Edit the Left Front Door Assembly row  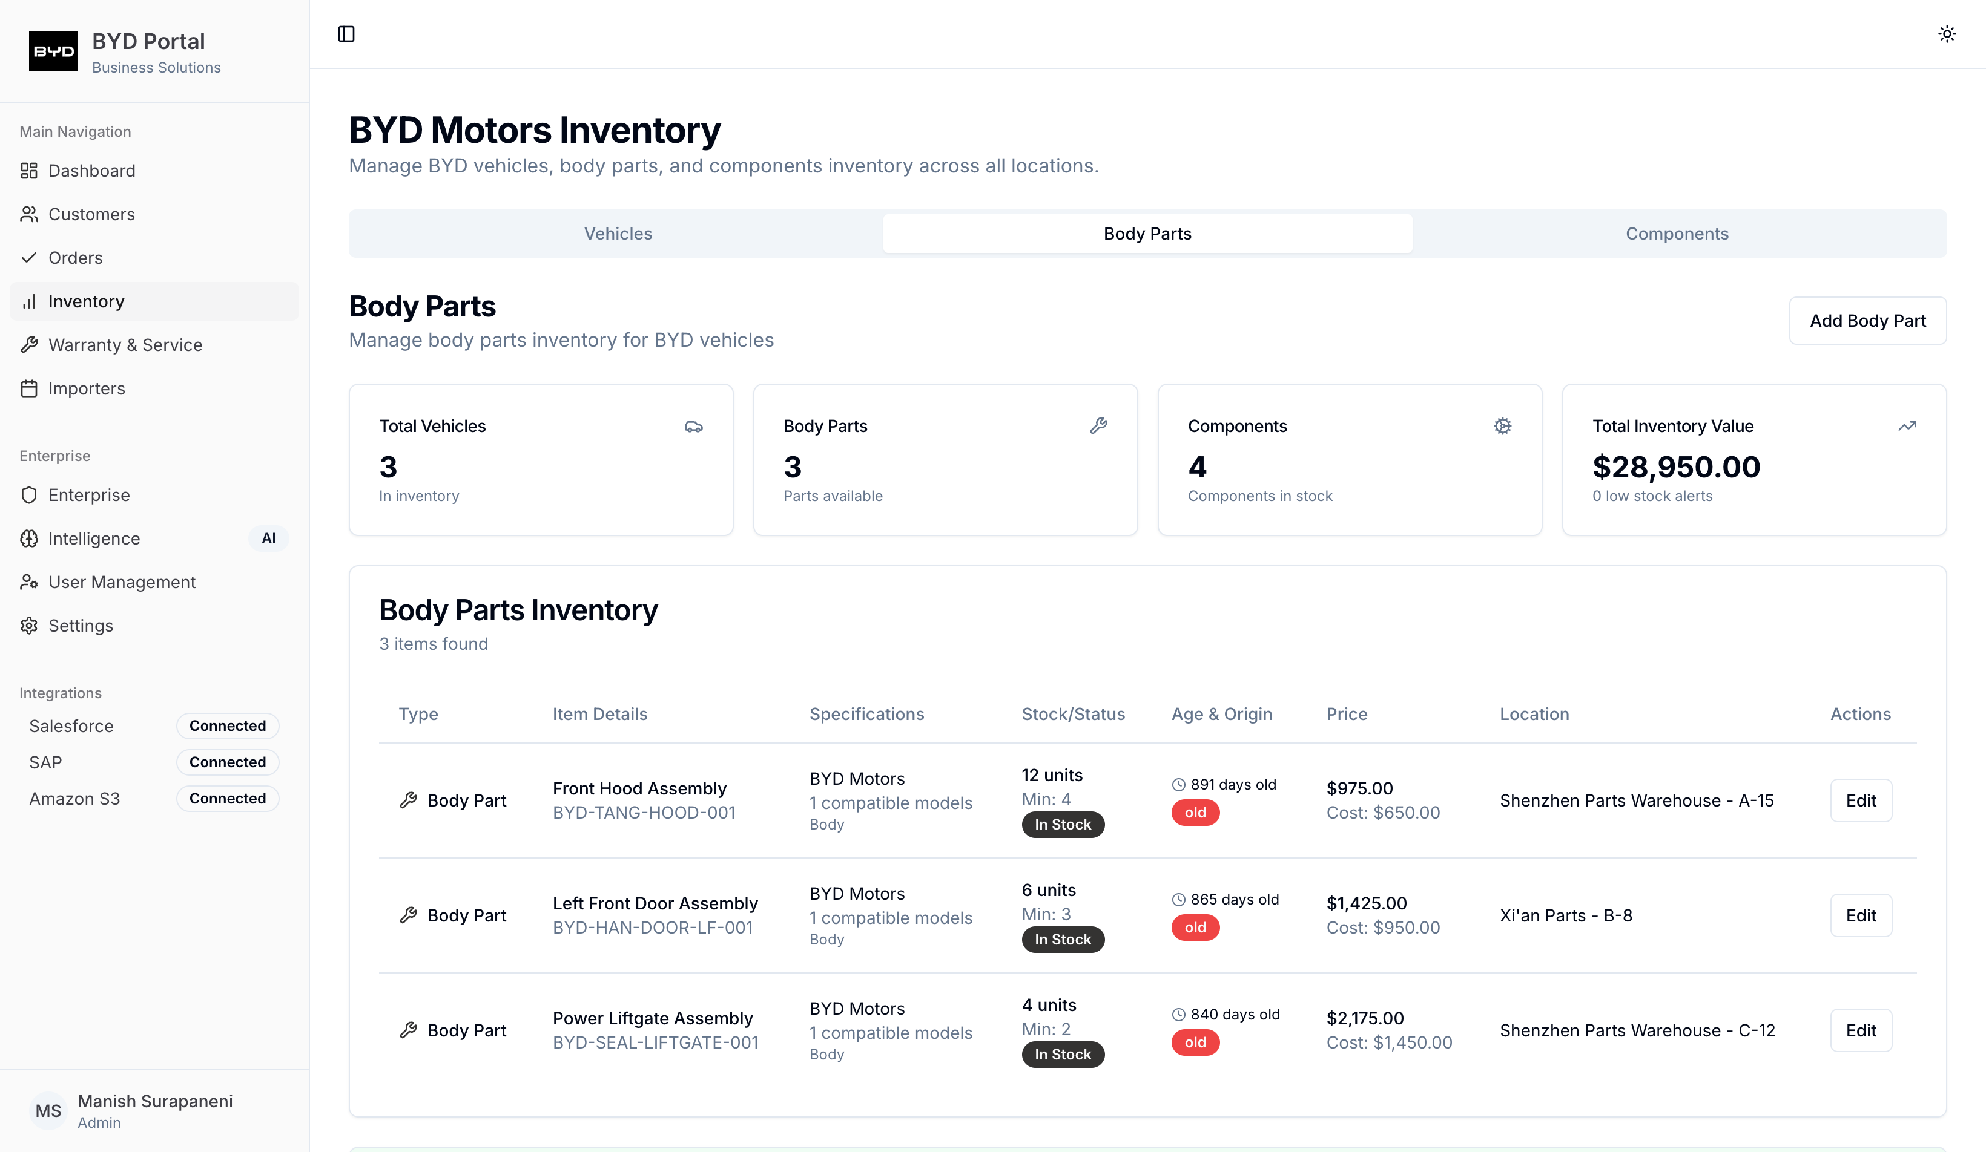1861,915
